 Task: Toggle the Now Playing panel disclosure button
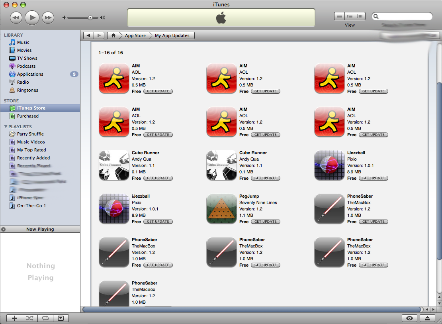tap(3, 229)
